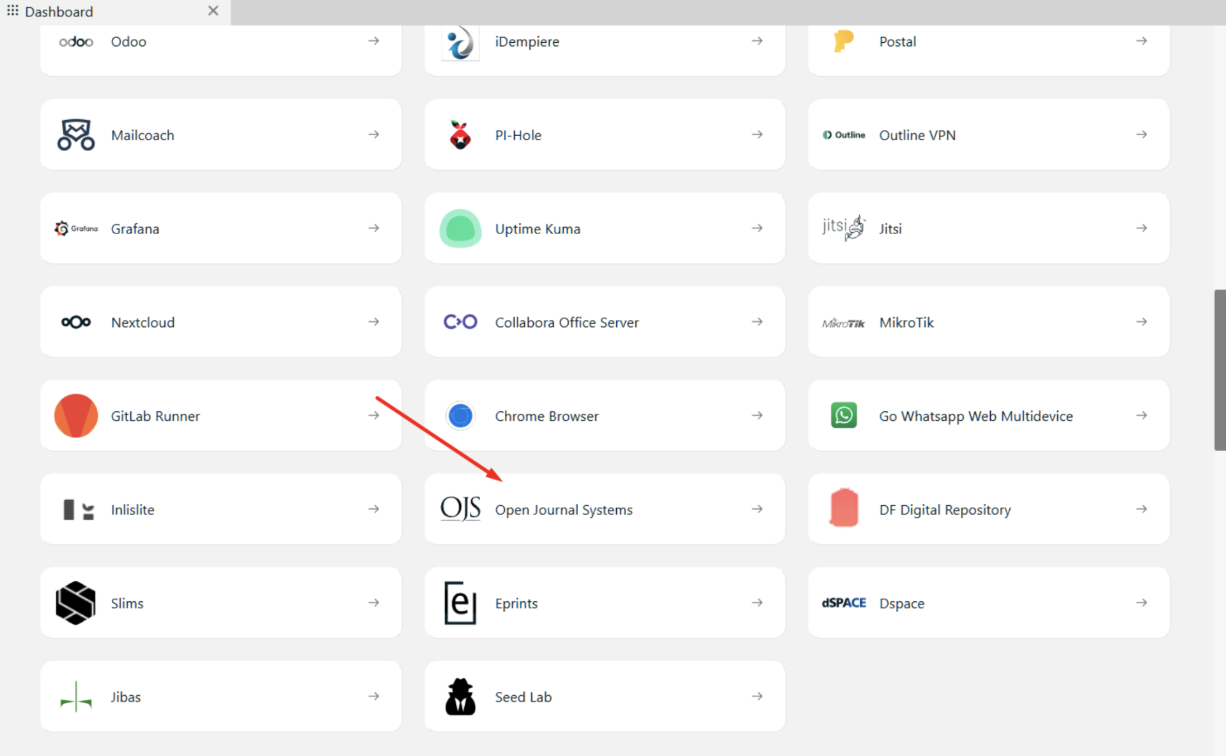
Task: Open the Nextcloud app link
Action: click(221, 322)
